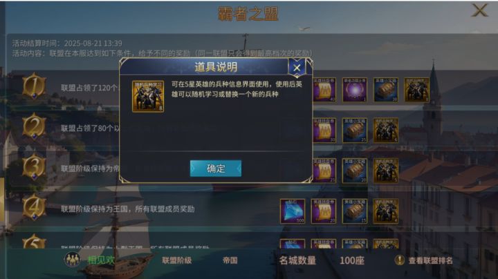Select the gold rank badge number 1

coord(34,86)
